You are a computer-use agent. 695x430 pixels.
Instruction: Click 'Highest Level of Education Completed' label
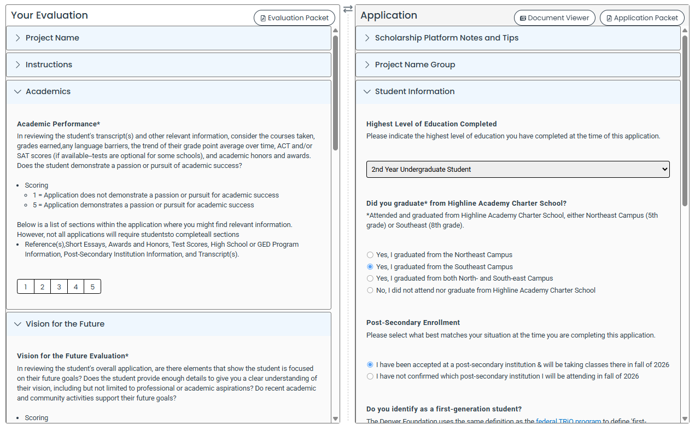pyautogui.click(x=431, y=124)
